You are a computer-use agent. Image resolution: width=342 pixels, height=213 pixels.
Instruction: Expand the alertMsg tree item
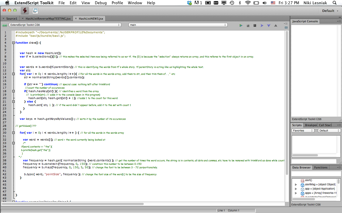point(296,185)
